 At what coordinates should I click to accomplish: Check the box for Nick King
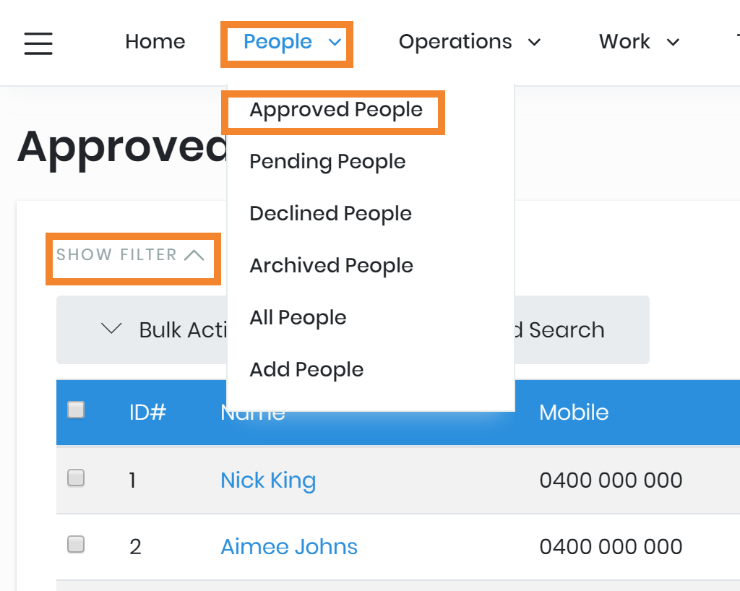76,478
